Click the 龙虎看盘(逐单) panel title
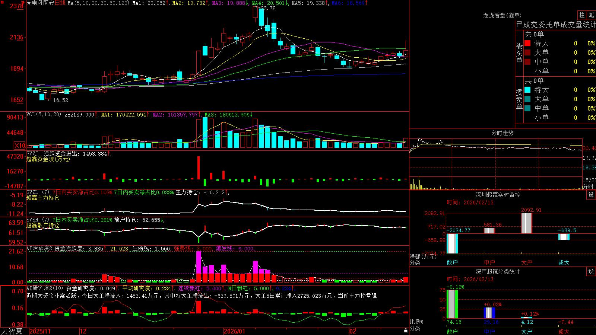Image resolution: width=596 pixels, height=335 pixels. point(502,15)
